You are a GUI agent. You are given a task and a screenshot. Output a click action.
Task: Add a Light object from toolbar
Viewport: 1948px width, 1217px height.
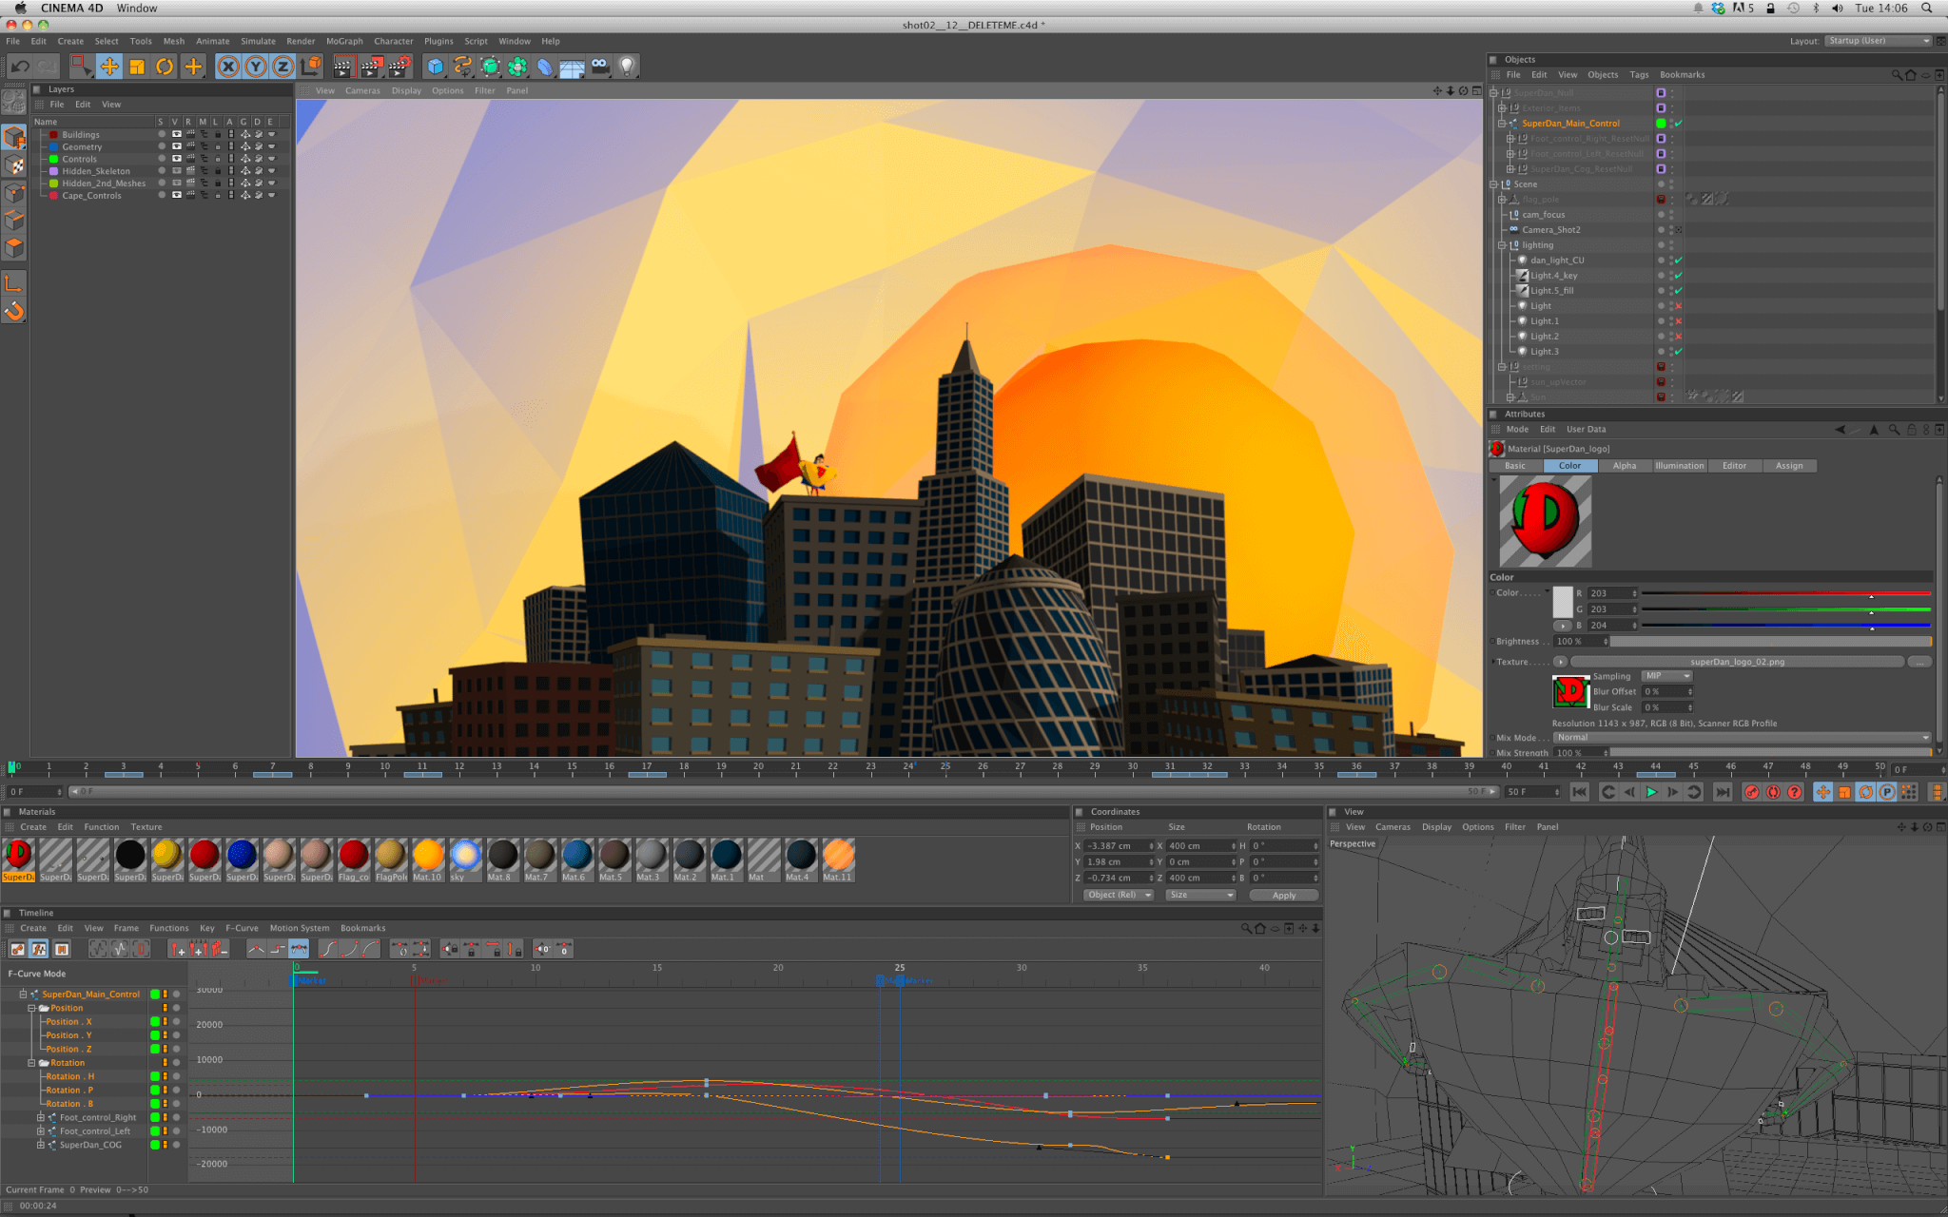pyautogui.click(x=627, y=67)
